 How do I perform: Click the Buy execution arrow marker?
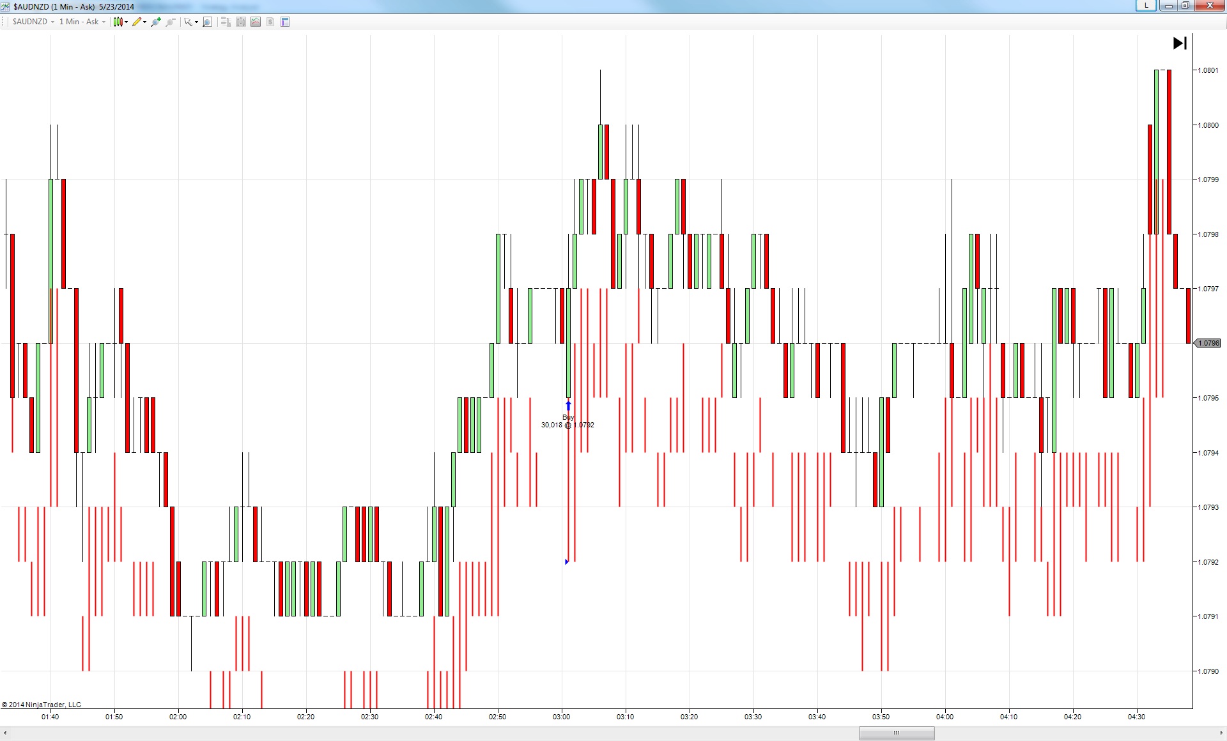[568, 406]
